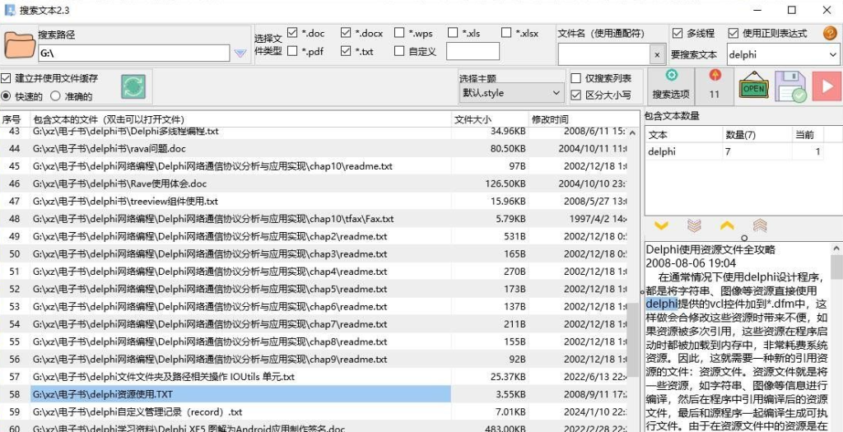Click highlighted delphi word in preview text
843x432 pixels.
click(x=661, y=304)
